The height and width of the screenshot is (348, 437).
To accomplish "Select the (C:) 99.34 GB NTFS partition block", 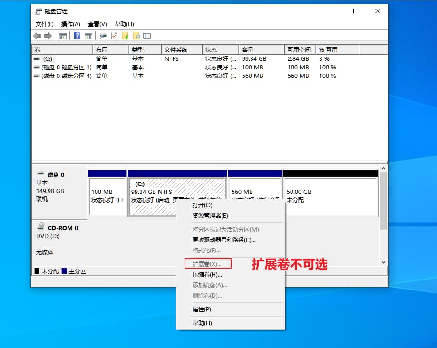I will coord(177,193).
